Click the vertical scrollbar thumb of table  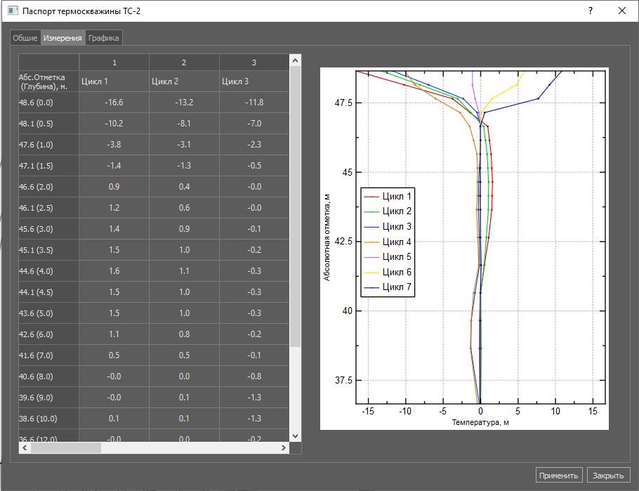pyautogui.click(x=295, y=204)
